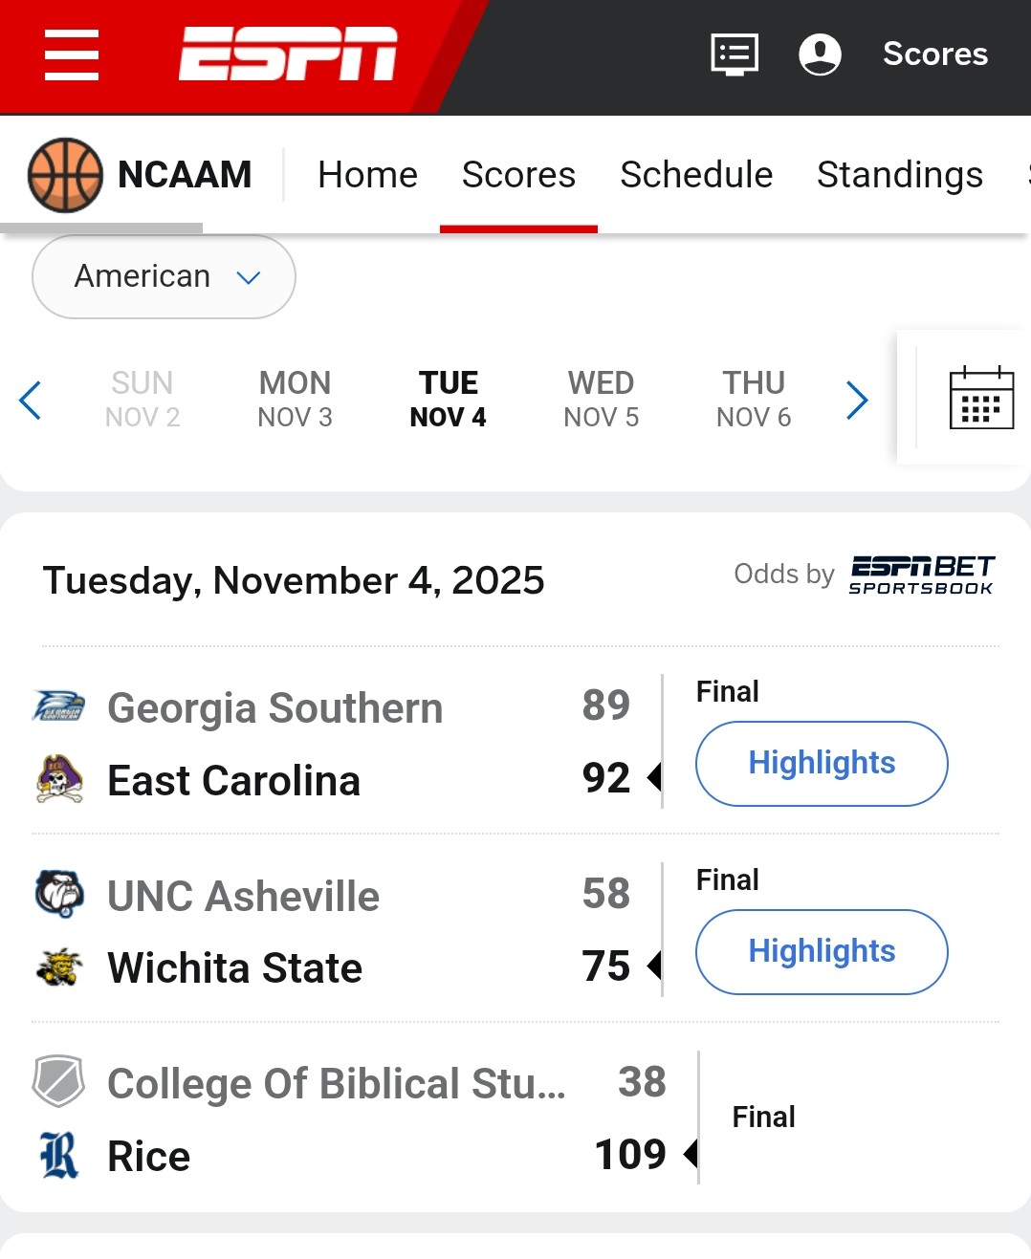The height and width of the screenshot is (1259, 1031).
Task: Switch to the Schedule tab
Action: [696, 175]
